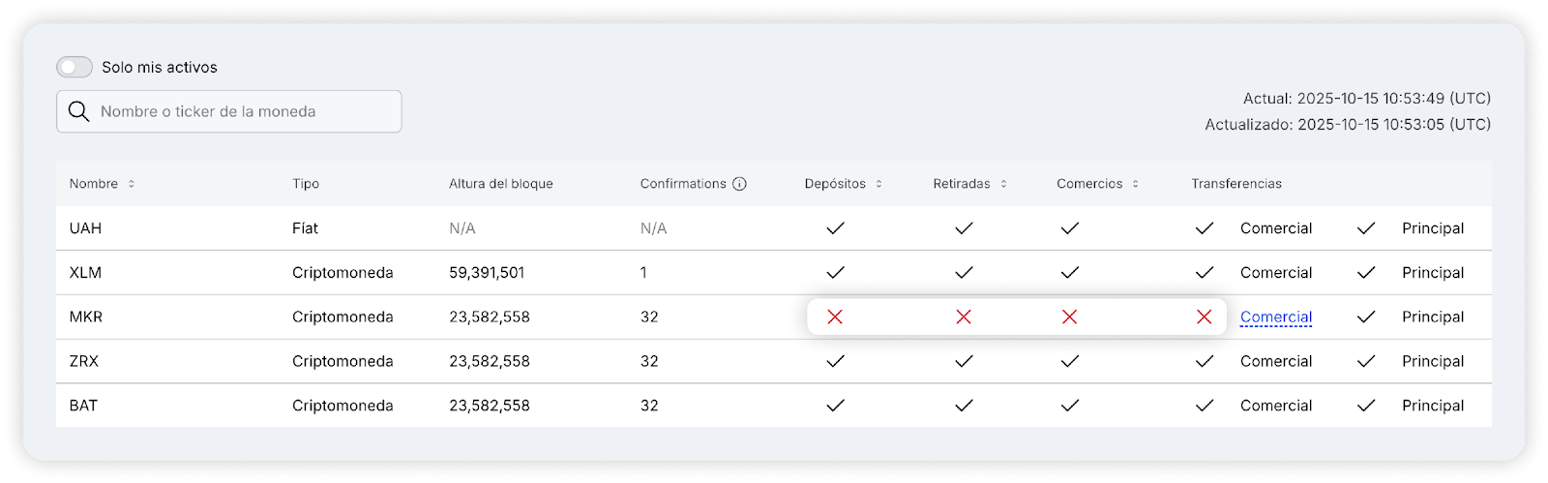The height and width of the screenshot is (483, 1548).
Task: Open the Confirmations info icon
Action: 739,184
